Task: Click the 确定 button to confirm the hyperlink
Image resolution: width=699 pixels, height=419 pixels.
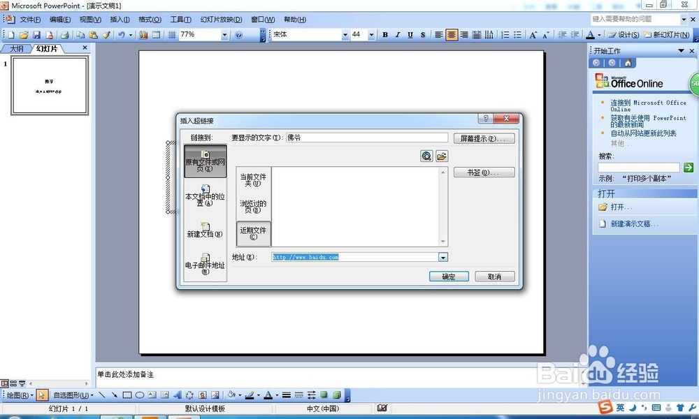Action: click(x=448, y=277)
